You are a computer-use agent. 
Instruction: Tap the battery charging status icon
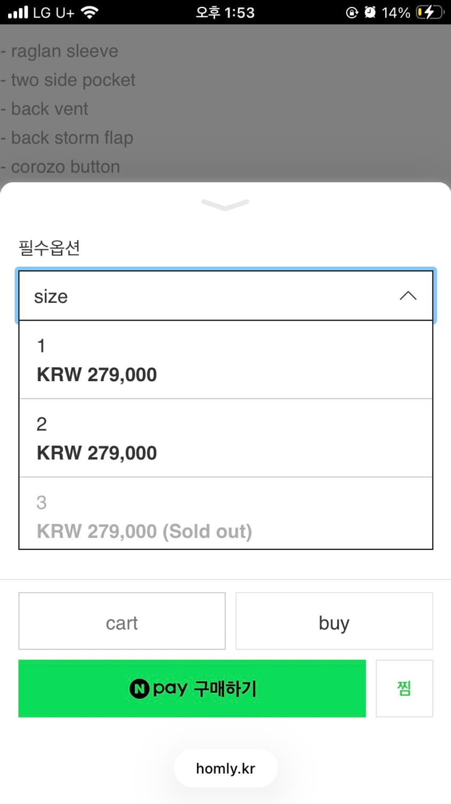coord(430,12)
